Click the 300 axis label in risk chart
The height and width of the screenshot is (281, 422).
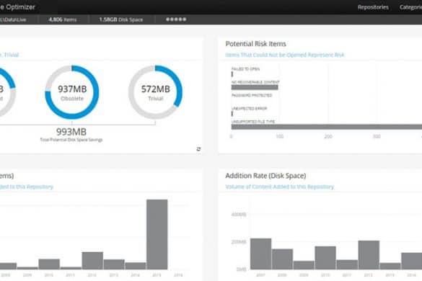click(x=377, y=137)
